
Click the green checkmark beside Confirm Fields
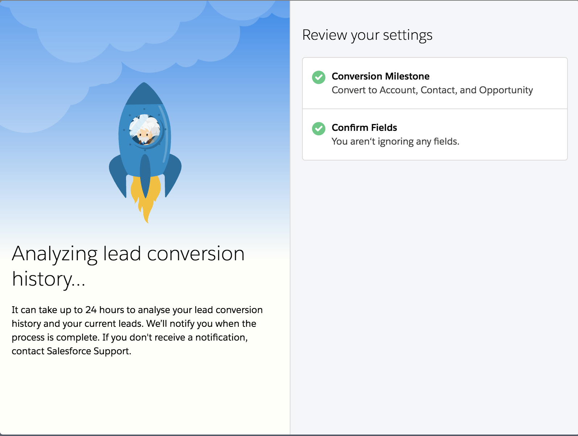319,128
